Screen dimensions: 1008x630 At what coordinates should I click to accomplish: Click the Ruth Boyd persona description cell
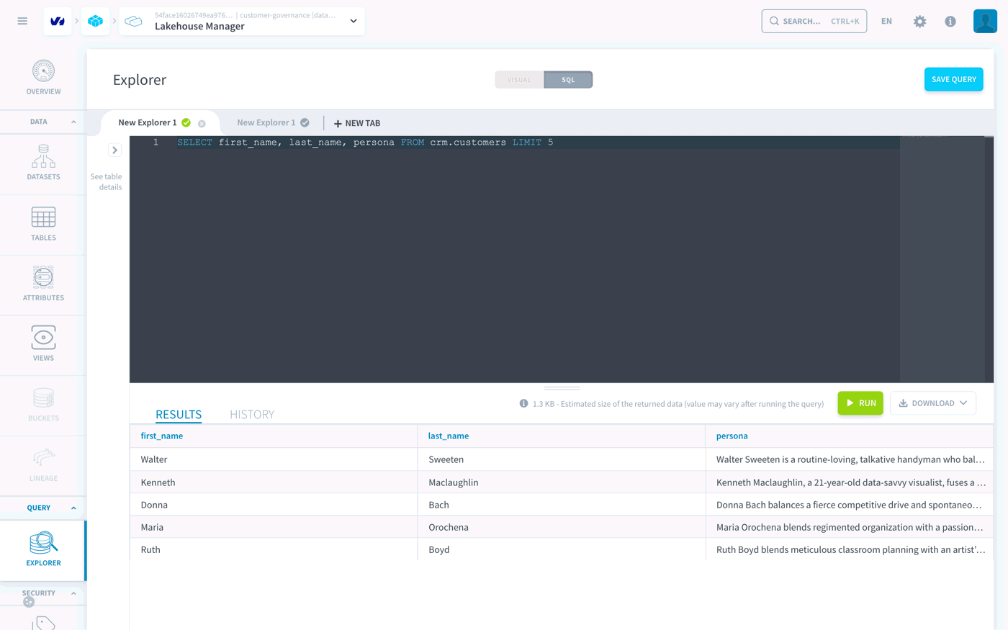[x=850, y=550]
